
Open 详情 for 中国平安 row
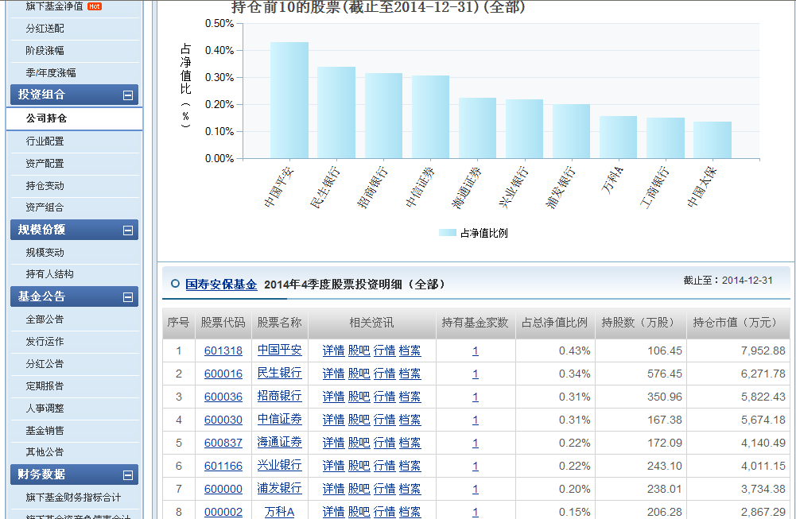point(333,351)
